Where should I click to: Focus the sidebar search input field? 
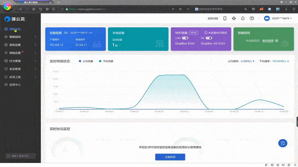(x=20, y=156)
